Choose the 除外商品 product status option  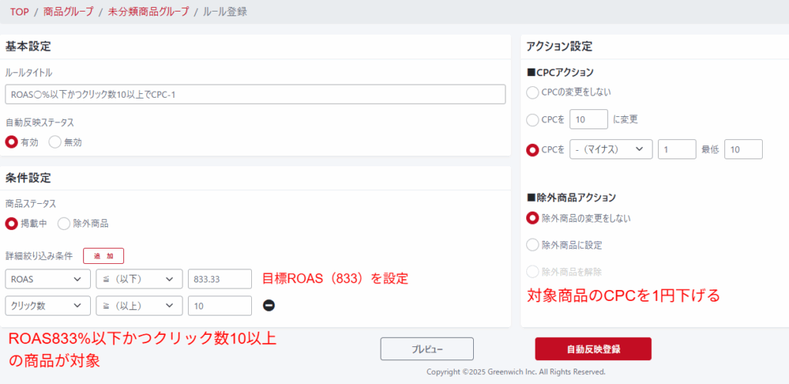[x=64, y=223]
